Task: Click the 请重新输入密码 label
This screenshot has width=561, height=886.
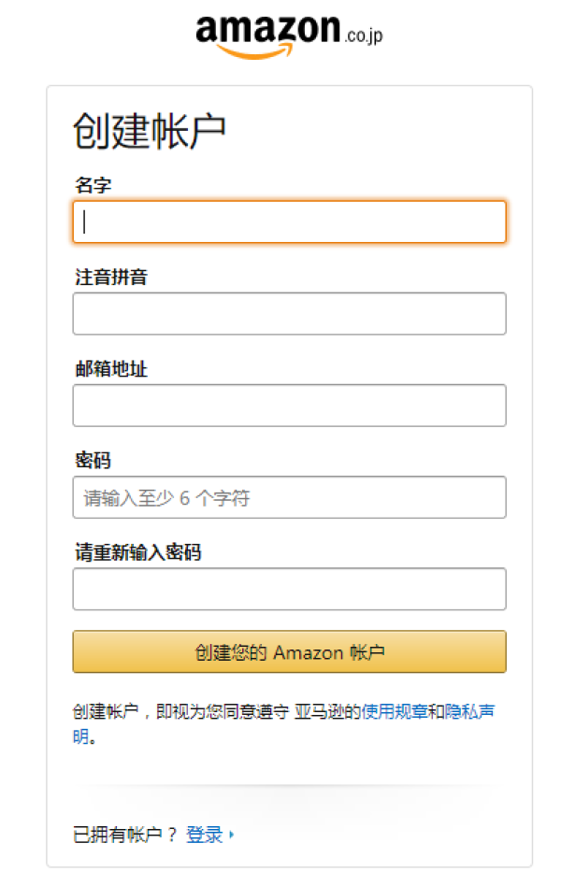Action: tap(138, 552)
